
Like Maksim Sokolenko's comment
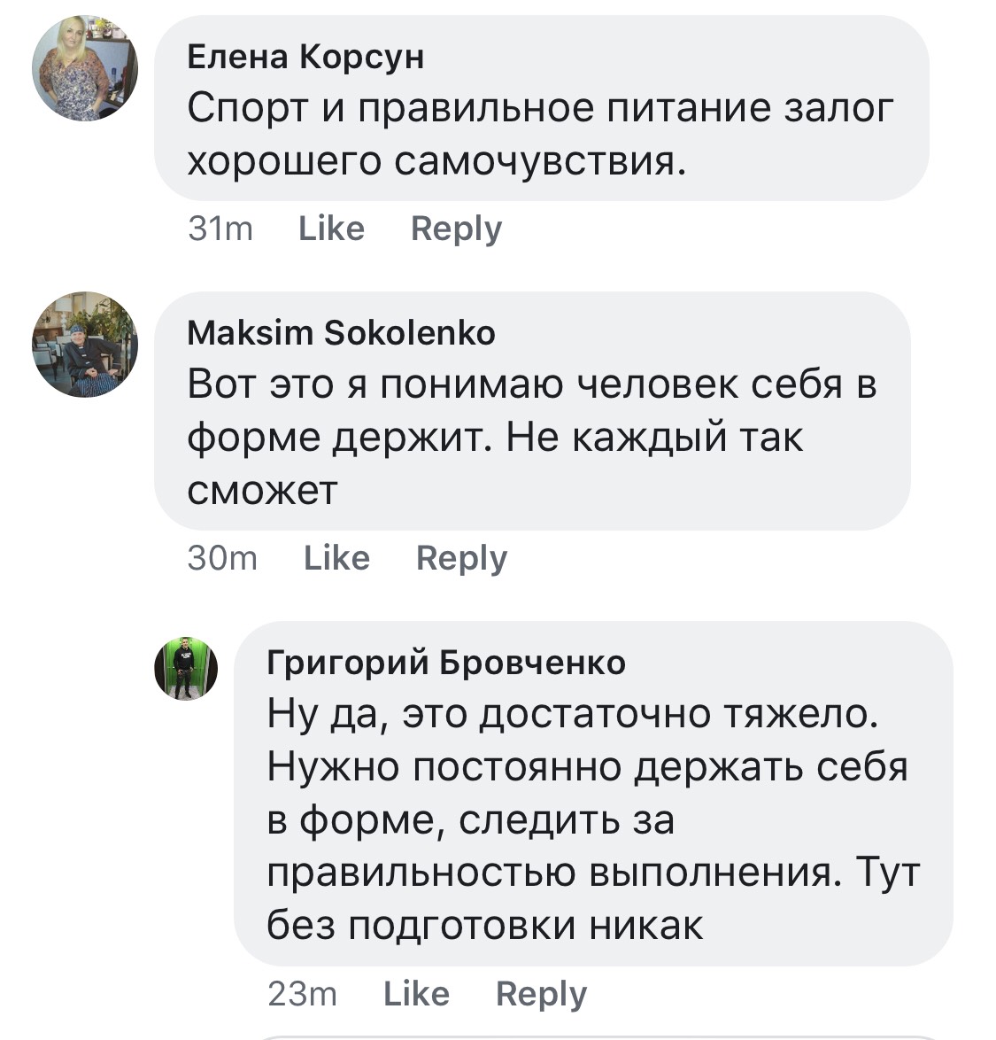click(x=336, y=558)
